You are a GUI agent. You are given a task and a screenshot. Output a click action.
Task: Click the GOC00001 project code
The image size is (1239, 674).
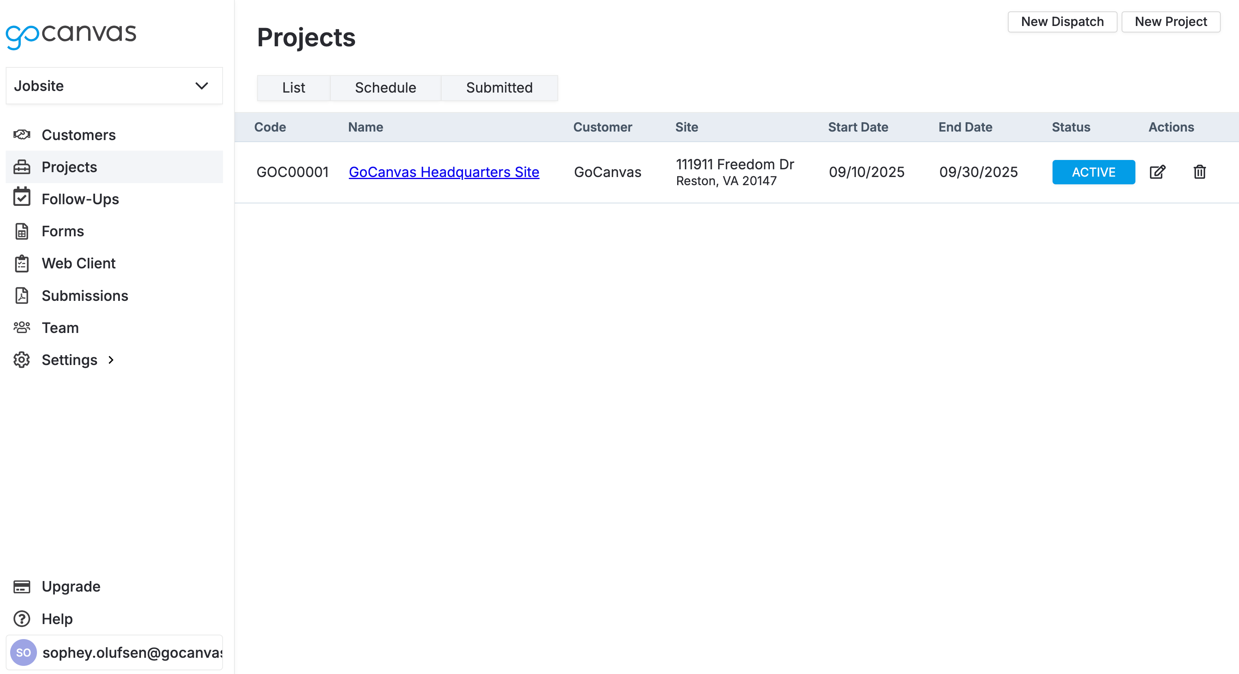[292, 172]
